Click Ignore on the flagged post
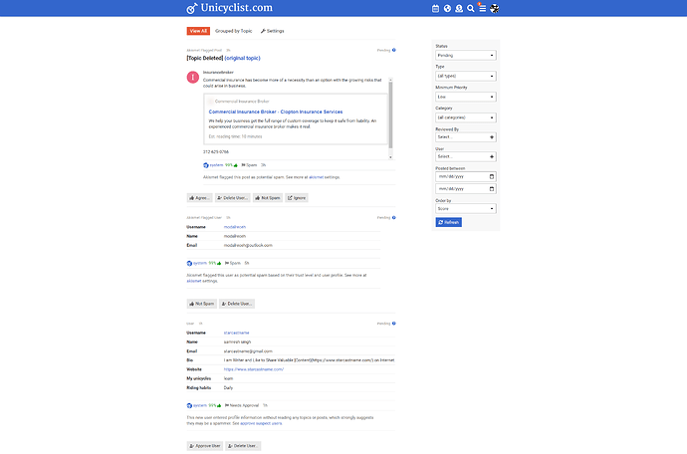Image resolution: width=687 pixels, height=454 pixels. pos(296,198)
